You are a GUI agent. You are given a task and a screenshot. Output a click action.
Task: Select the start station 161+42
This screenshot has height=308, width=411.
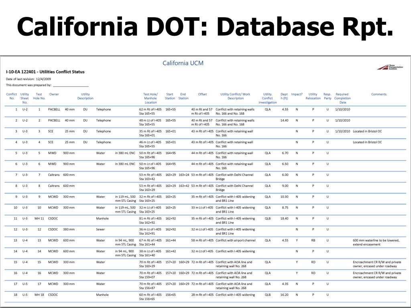pyautogui.click(x=171, y=251)
